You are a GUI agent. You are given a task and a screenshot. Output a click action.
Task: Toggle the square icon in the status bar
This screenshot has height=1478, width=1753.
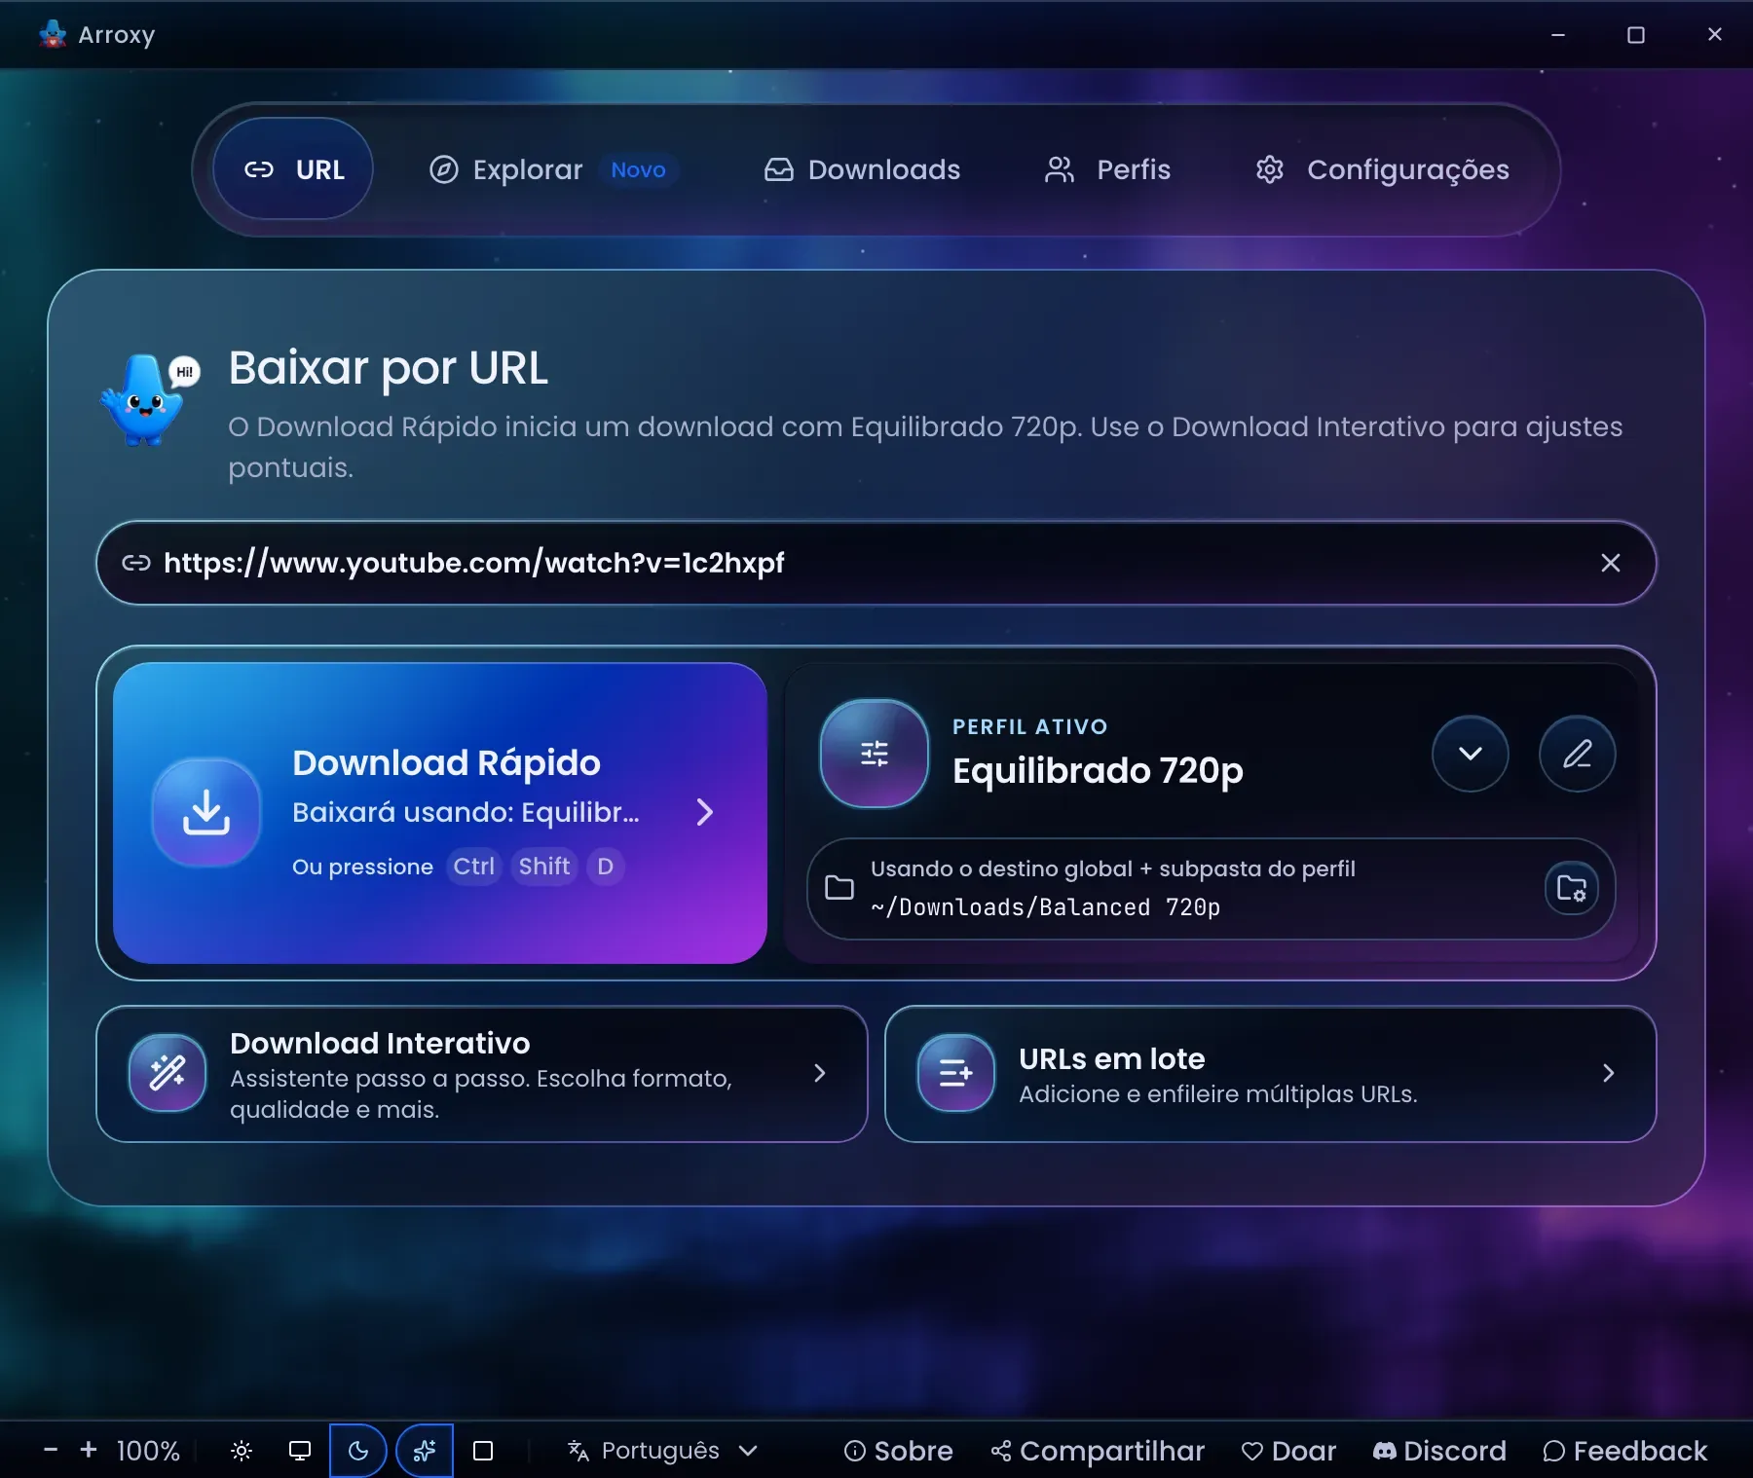coord(483,1451)
